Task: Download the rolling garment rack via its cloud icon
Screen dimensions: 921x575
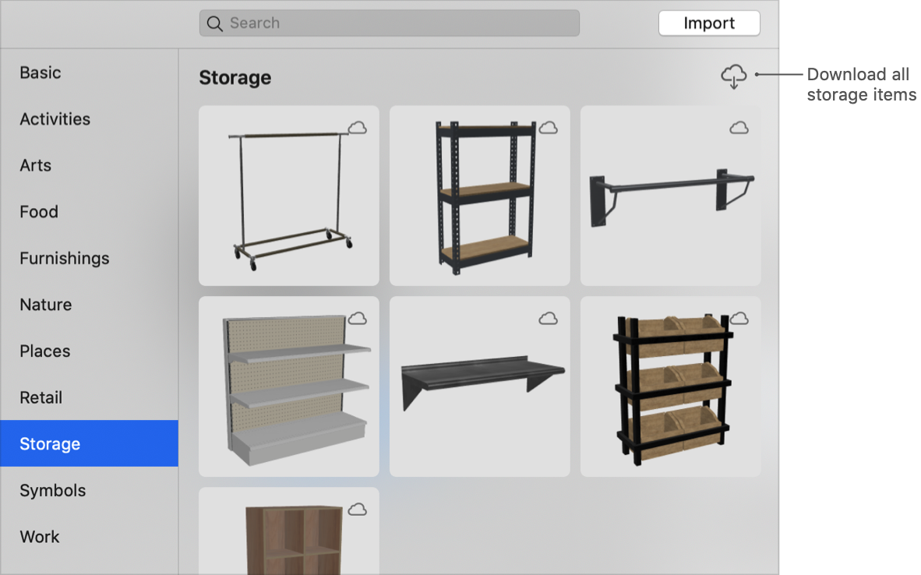Action: point(357,128)
